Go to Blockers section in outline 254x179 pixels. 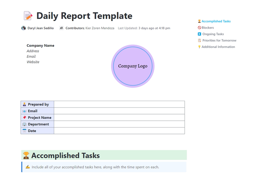coord(208,28)
